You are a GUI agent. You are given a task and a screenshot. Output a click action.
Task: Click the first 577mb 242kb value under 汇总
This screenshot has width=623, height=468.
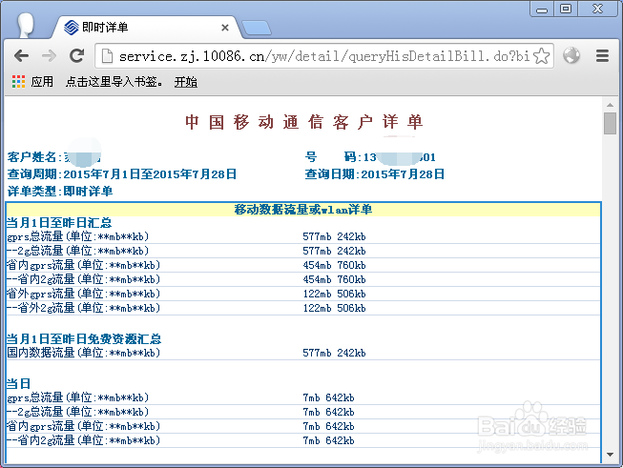coord(334,236)
